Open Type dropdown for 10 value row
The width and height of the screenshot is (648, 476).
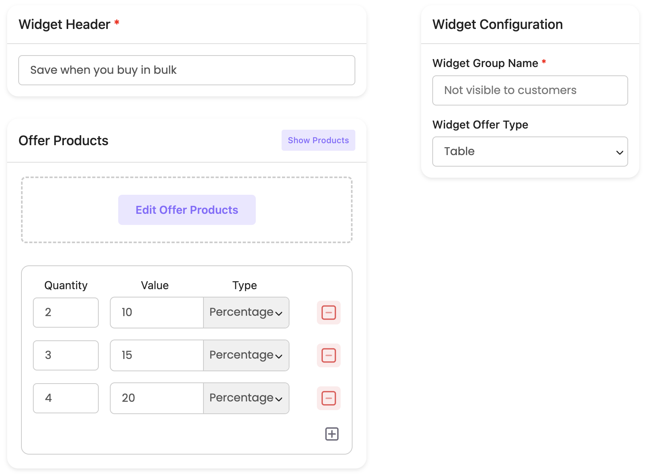(246, 313)
